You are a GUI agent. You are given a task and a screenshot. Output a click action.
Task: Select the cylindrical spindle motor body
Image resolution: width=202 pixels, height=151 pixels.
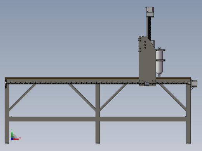(159, 61)
